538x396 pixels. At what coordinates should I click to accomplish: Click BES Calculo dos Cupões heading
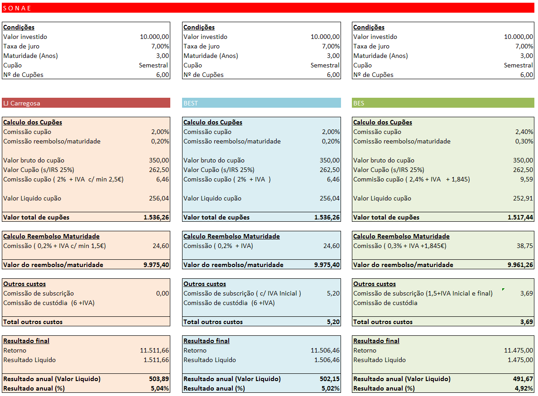(383, 122)
